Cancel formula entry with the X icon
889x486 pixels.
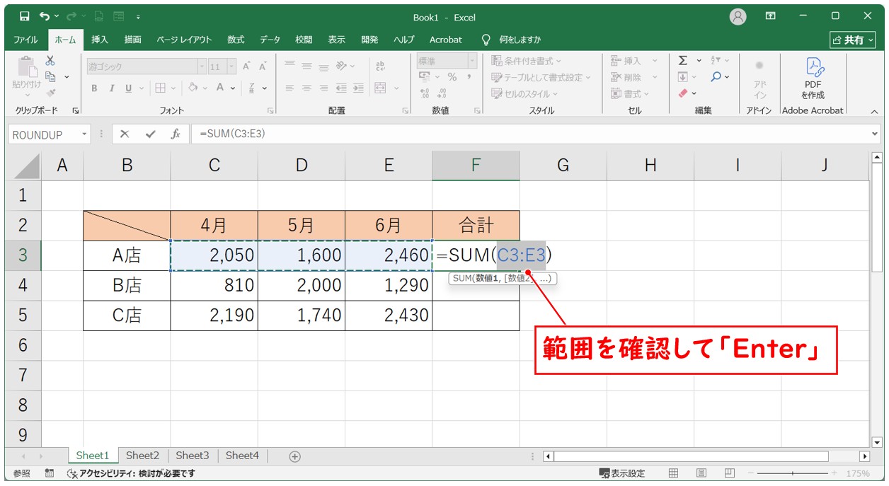point(125,134)
